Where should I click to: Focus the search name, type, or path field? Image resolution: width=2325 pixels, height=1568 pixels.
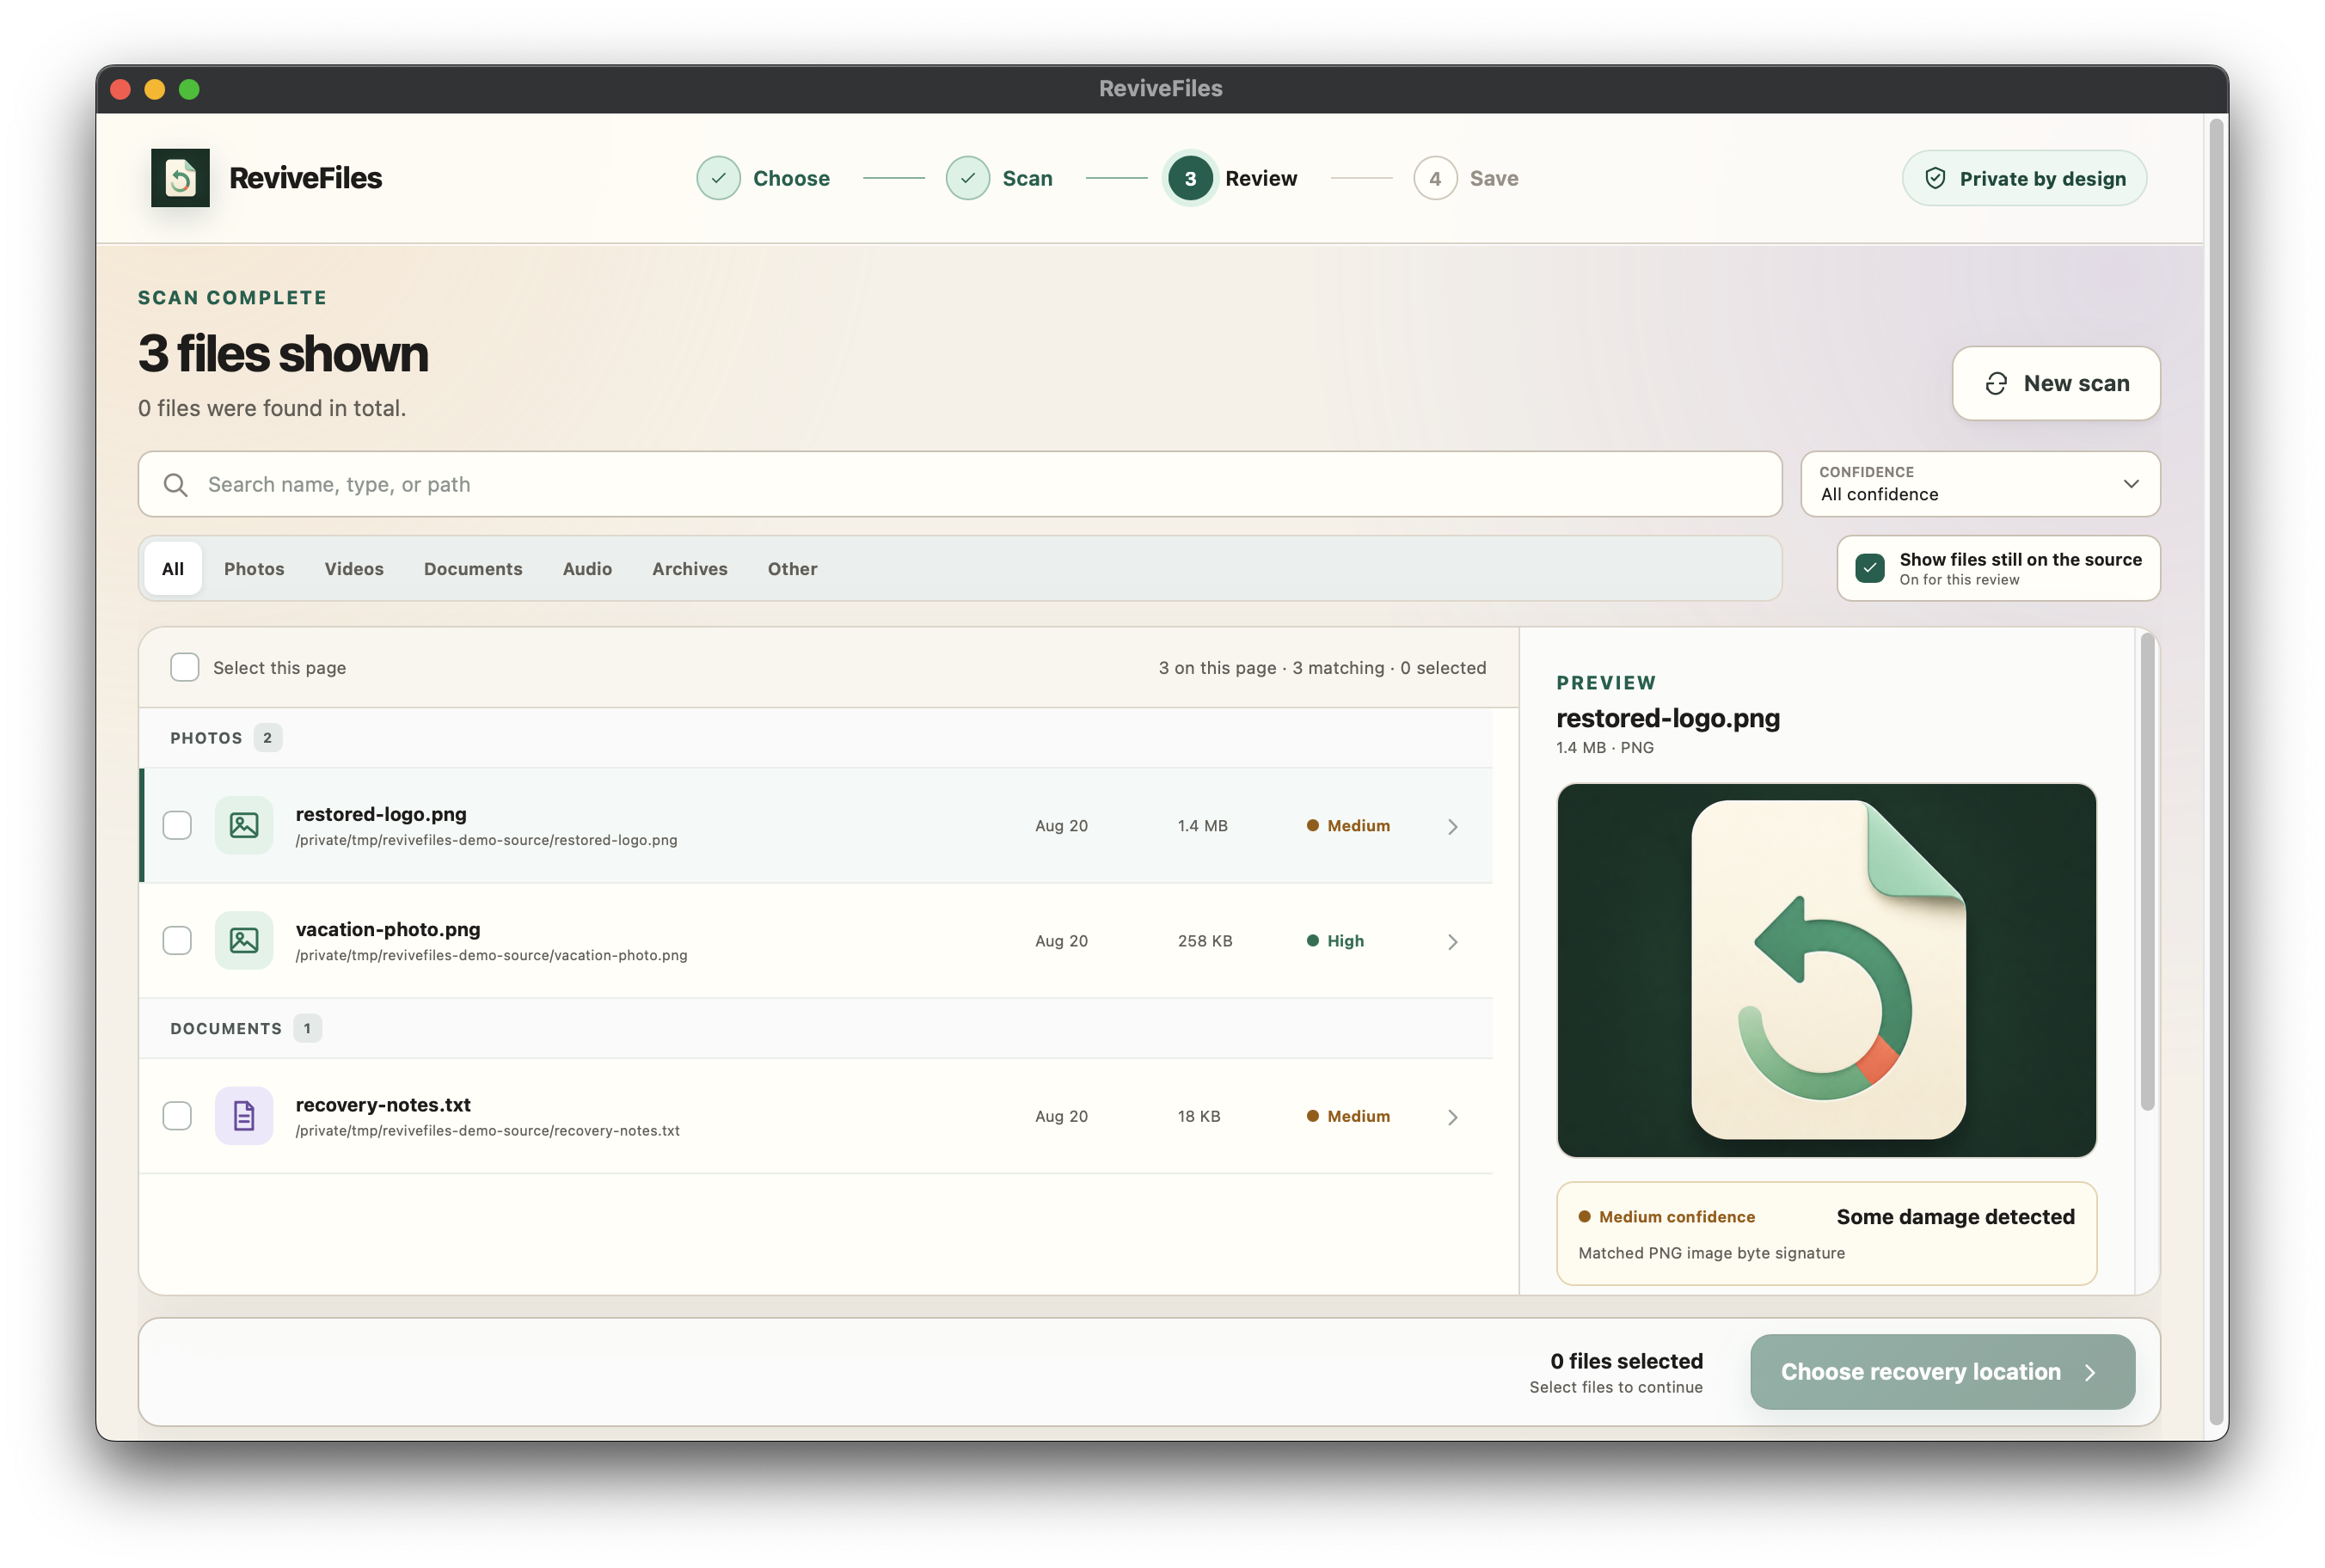coord(960,484)
